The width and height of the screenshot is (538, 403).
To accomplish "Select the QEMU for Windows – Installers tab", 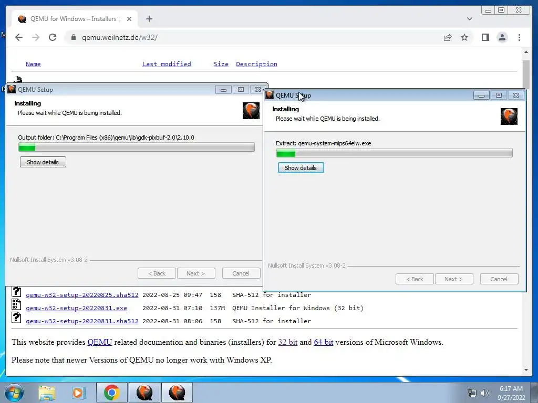I will pyautogui.click(x=75, y=19).
